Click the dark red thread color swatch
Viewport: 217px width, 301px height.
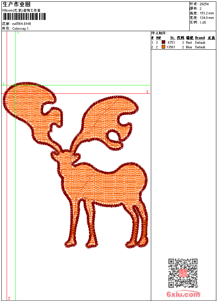[x=163, y=42]
